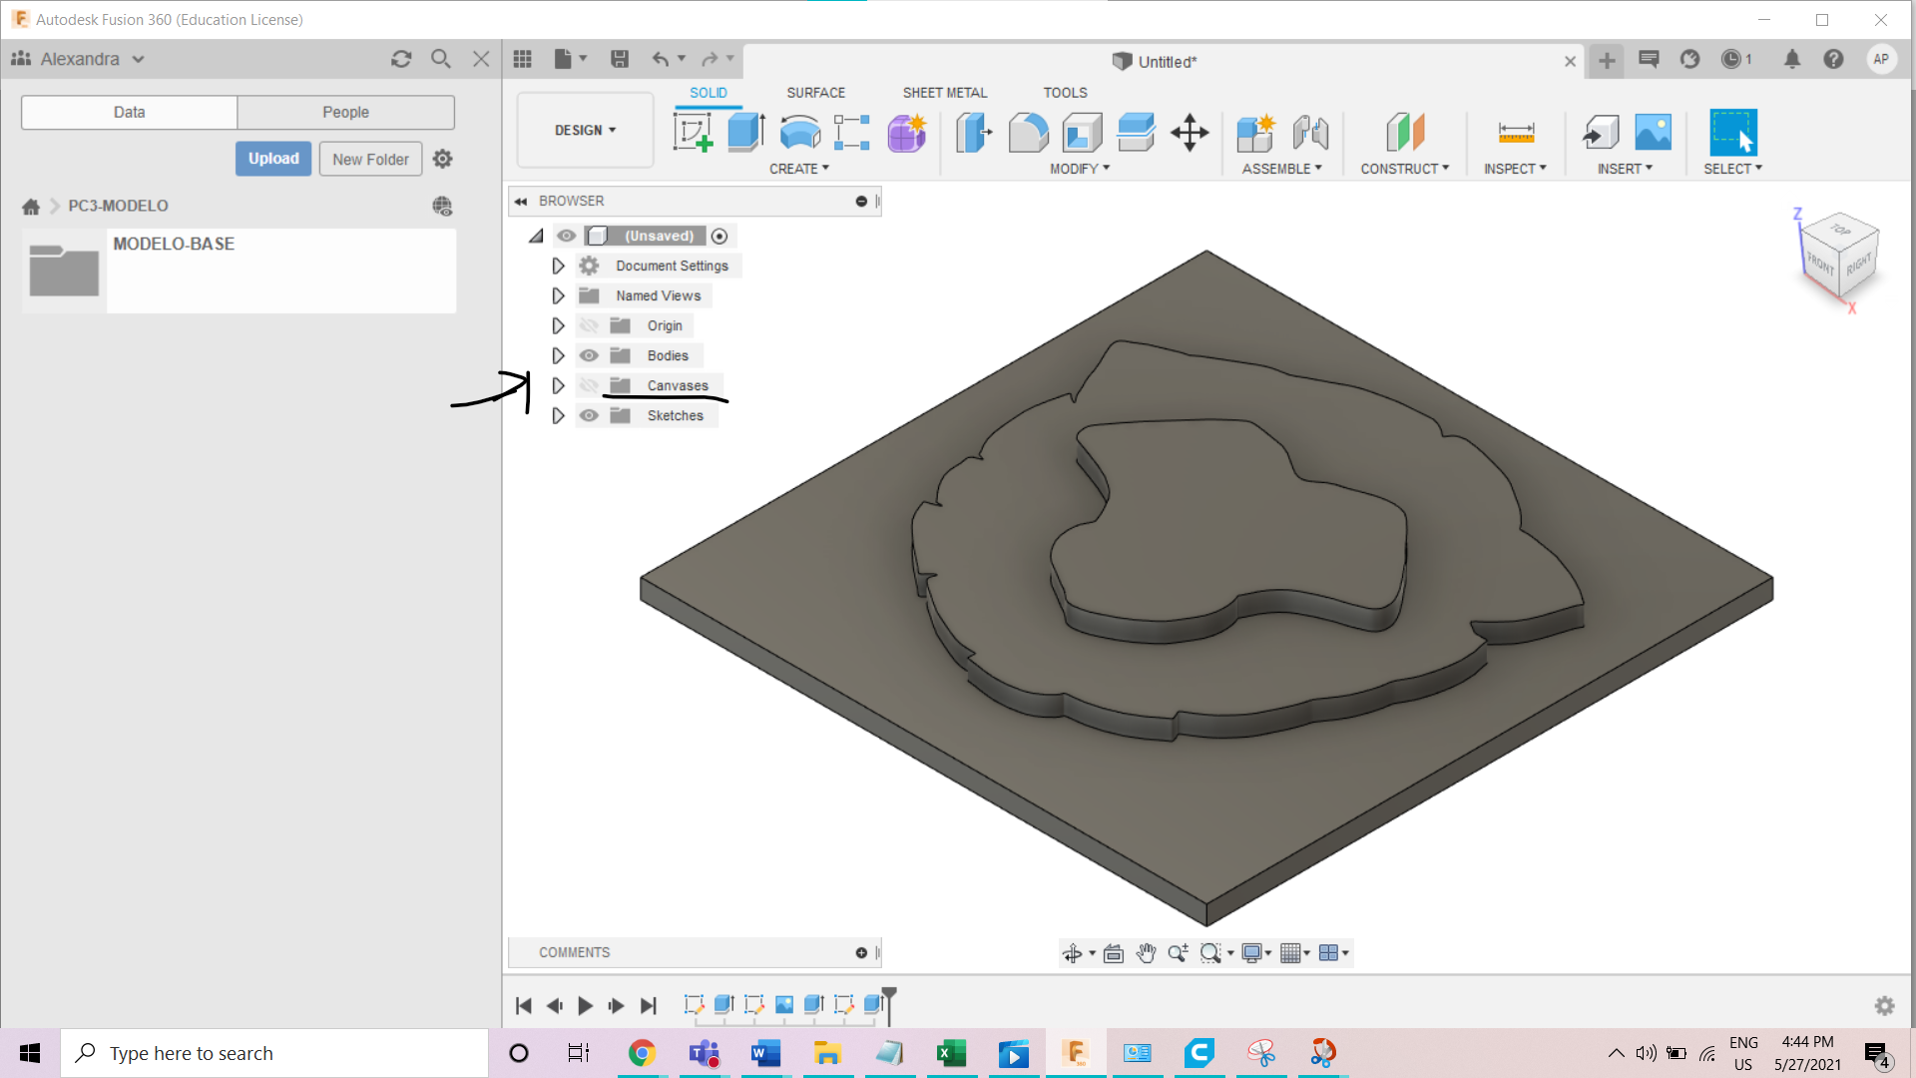Hide the Sketches folder with its eye
Screen dimensions: 1916x1078
[589, 415]
